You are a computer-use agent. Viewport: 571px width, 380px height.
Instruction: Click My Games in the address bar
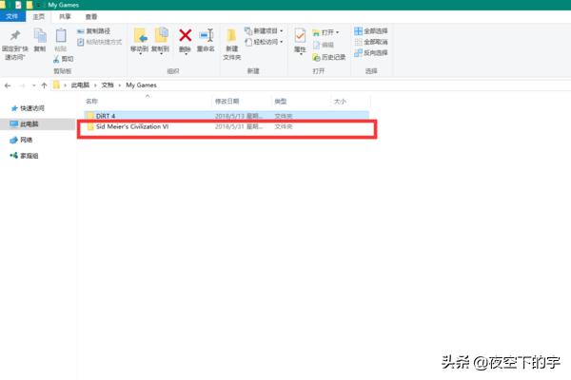pos(141,85)
